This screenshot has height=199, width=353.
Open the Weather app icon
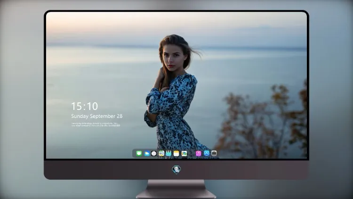pos(146,153)
